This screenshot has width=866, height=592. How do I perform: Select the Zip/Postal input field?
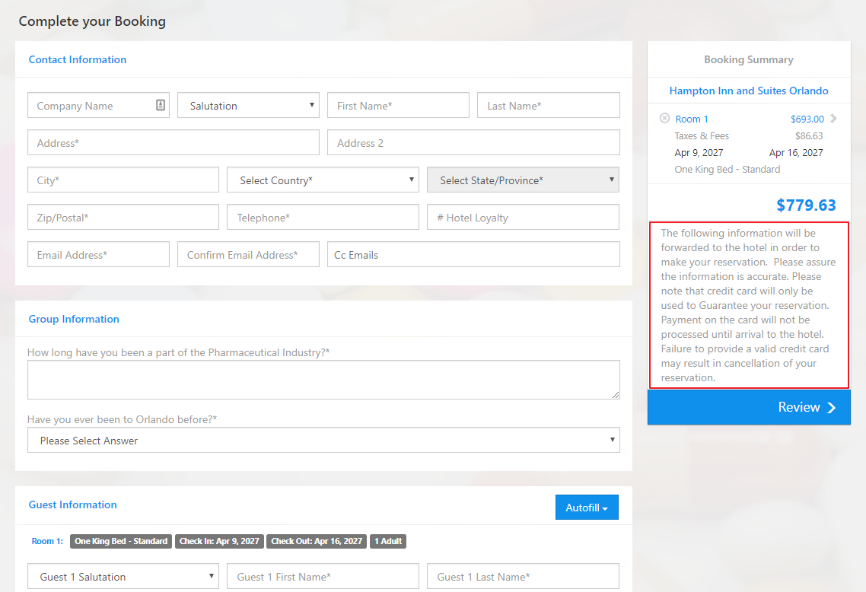pos(123,217)
